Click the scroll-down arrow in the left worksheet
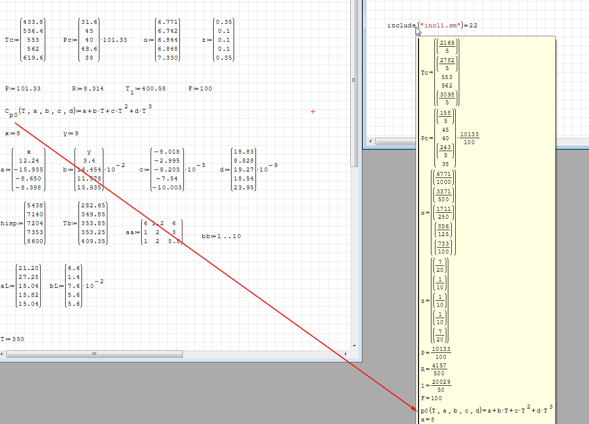The width and height of the screenshot is (589, 424). click(354, 345)
